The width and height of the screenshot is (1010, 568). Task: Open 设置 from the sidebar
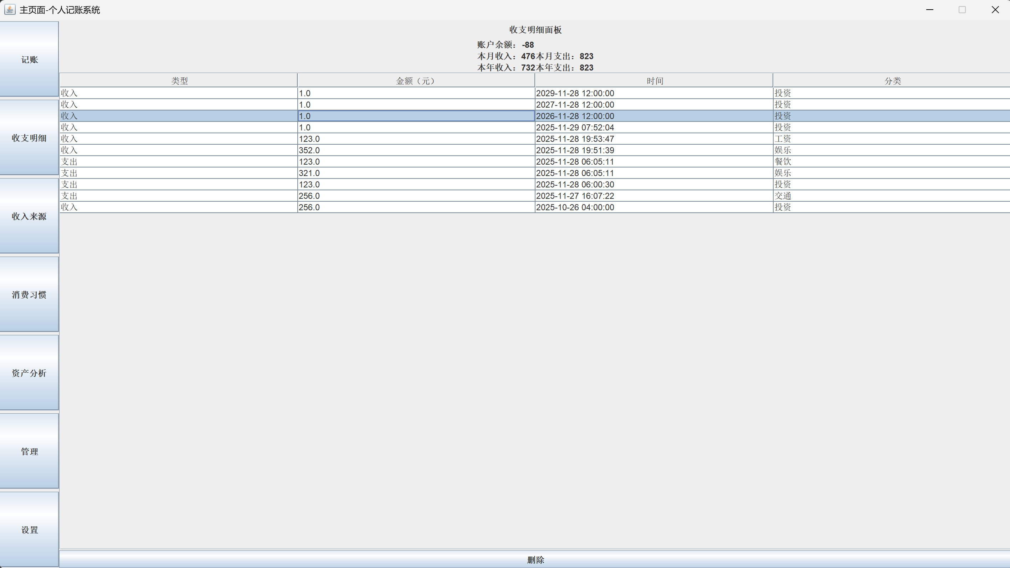tap(29, 530)
